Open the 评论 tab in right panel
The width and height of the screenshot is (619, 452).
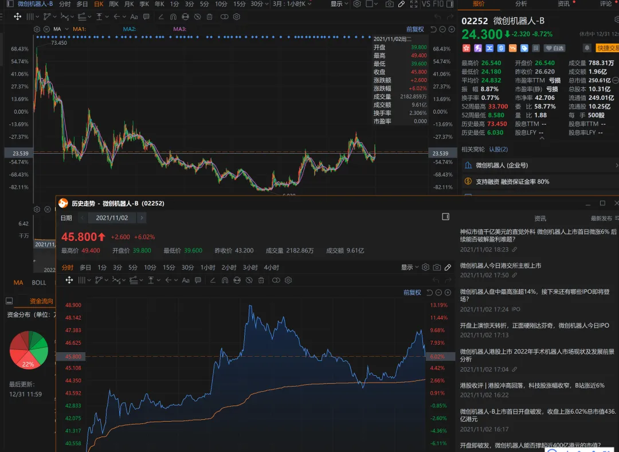[x=606, y=3]
